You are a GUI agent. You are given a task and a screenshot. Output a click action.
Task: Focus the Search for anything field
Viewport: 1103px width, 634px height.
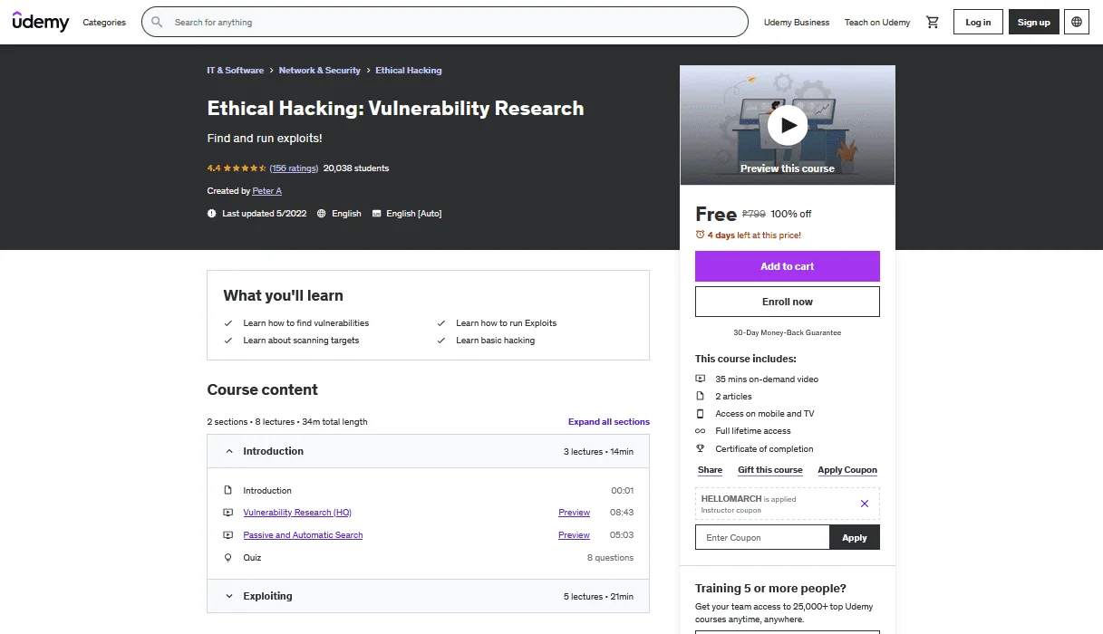tap(445, 22)
